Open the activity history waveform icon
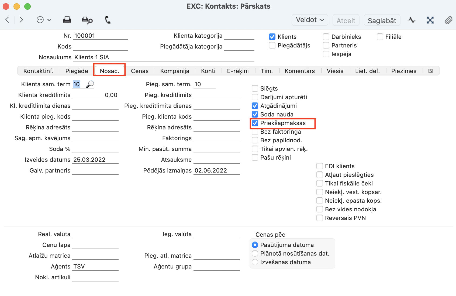Viewport: 456px width, 296px height. click(x=412, y=20)
